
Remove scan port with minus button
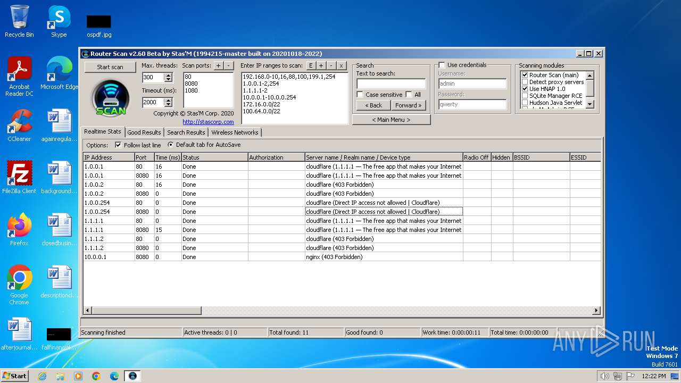228,66
